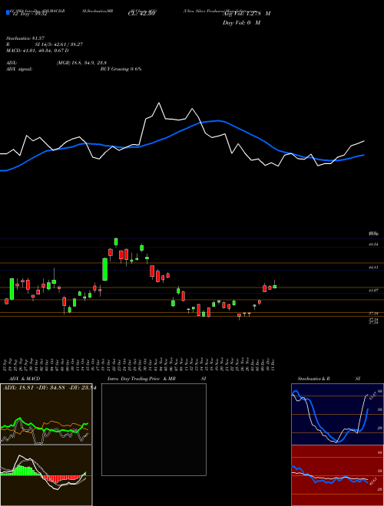Click the MACD histogram chart panel
384x506 pixels.
click(46, 475)
